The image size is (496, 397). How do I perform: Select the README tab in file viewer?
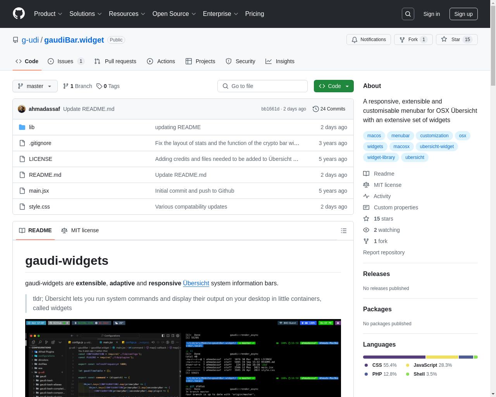[x=35, y=230]
